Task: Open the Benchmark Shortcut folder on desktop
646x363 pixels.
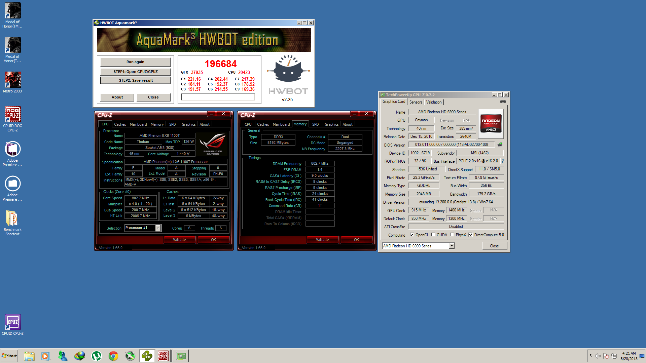Action: [12, 223]
